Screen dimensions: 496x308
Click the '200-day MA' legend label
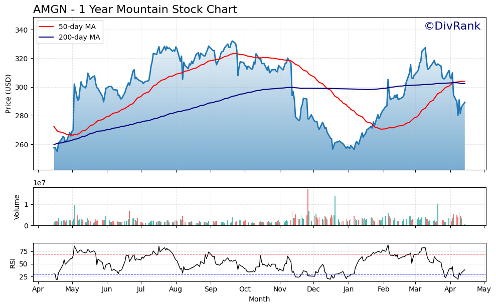tap(79, 37)
